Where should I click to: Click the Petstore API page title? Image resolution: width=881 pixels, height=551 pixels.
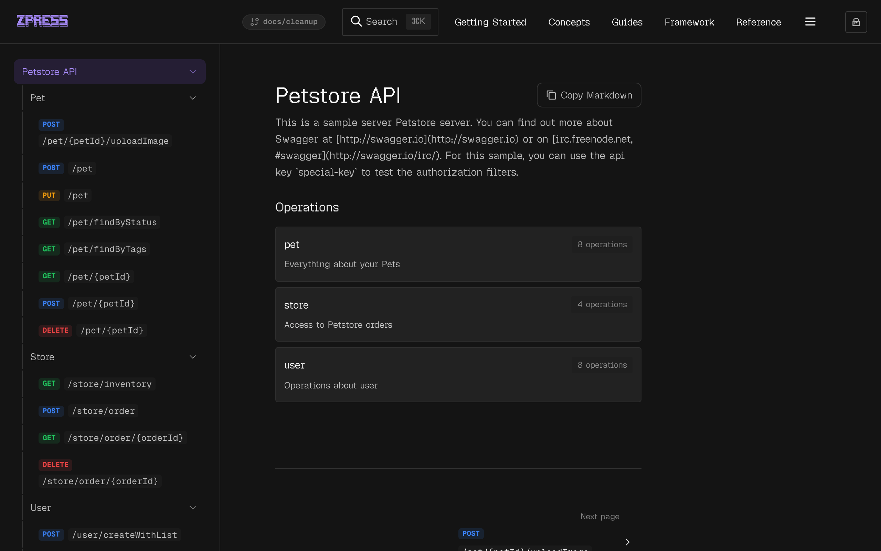338,95
